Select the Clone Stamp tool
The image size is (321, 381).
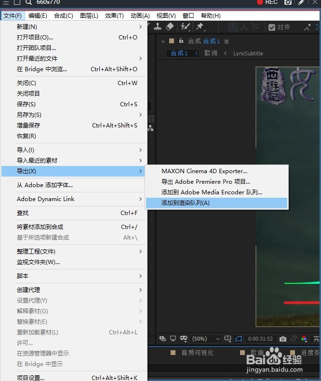coord(158,26)
